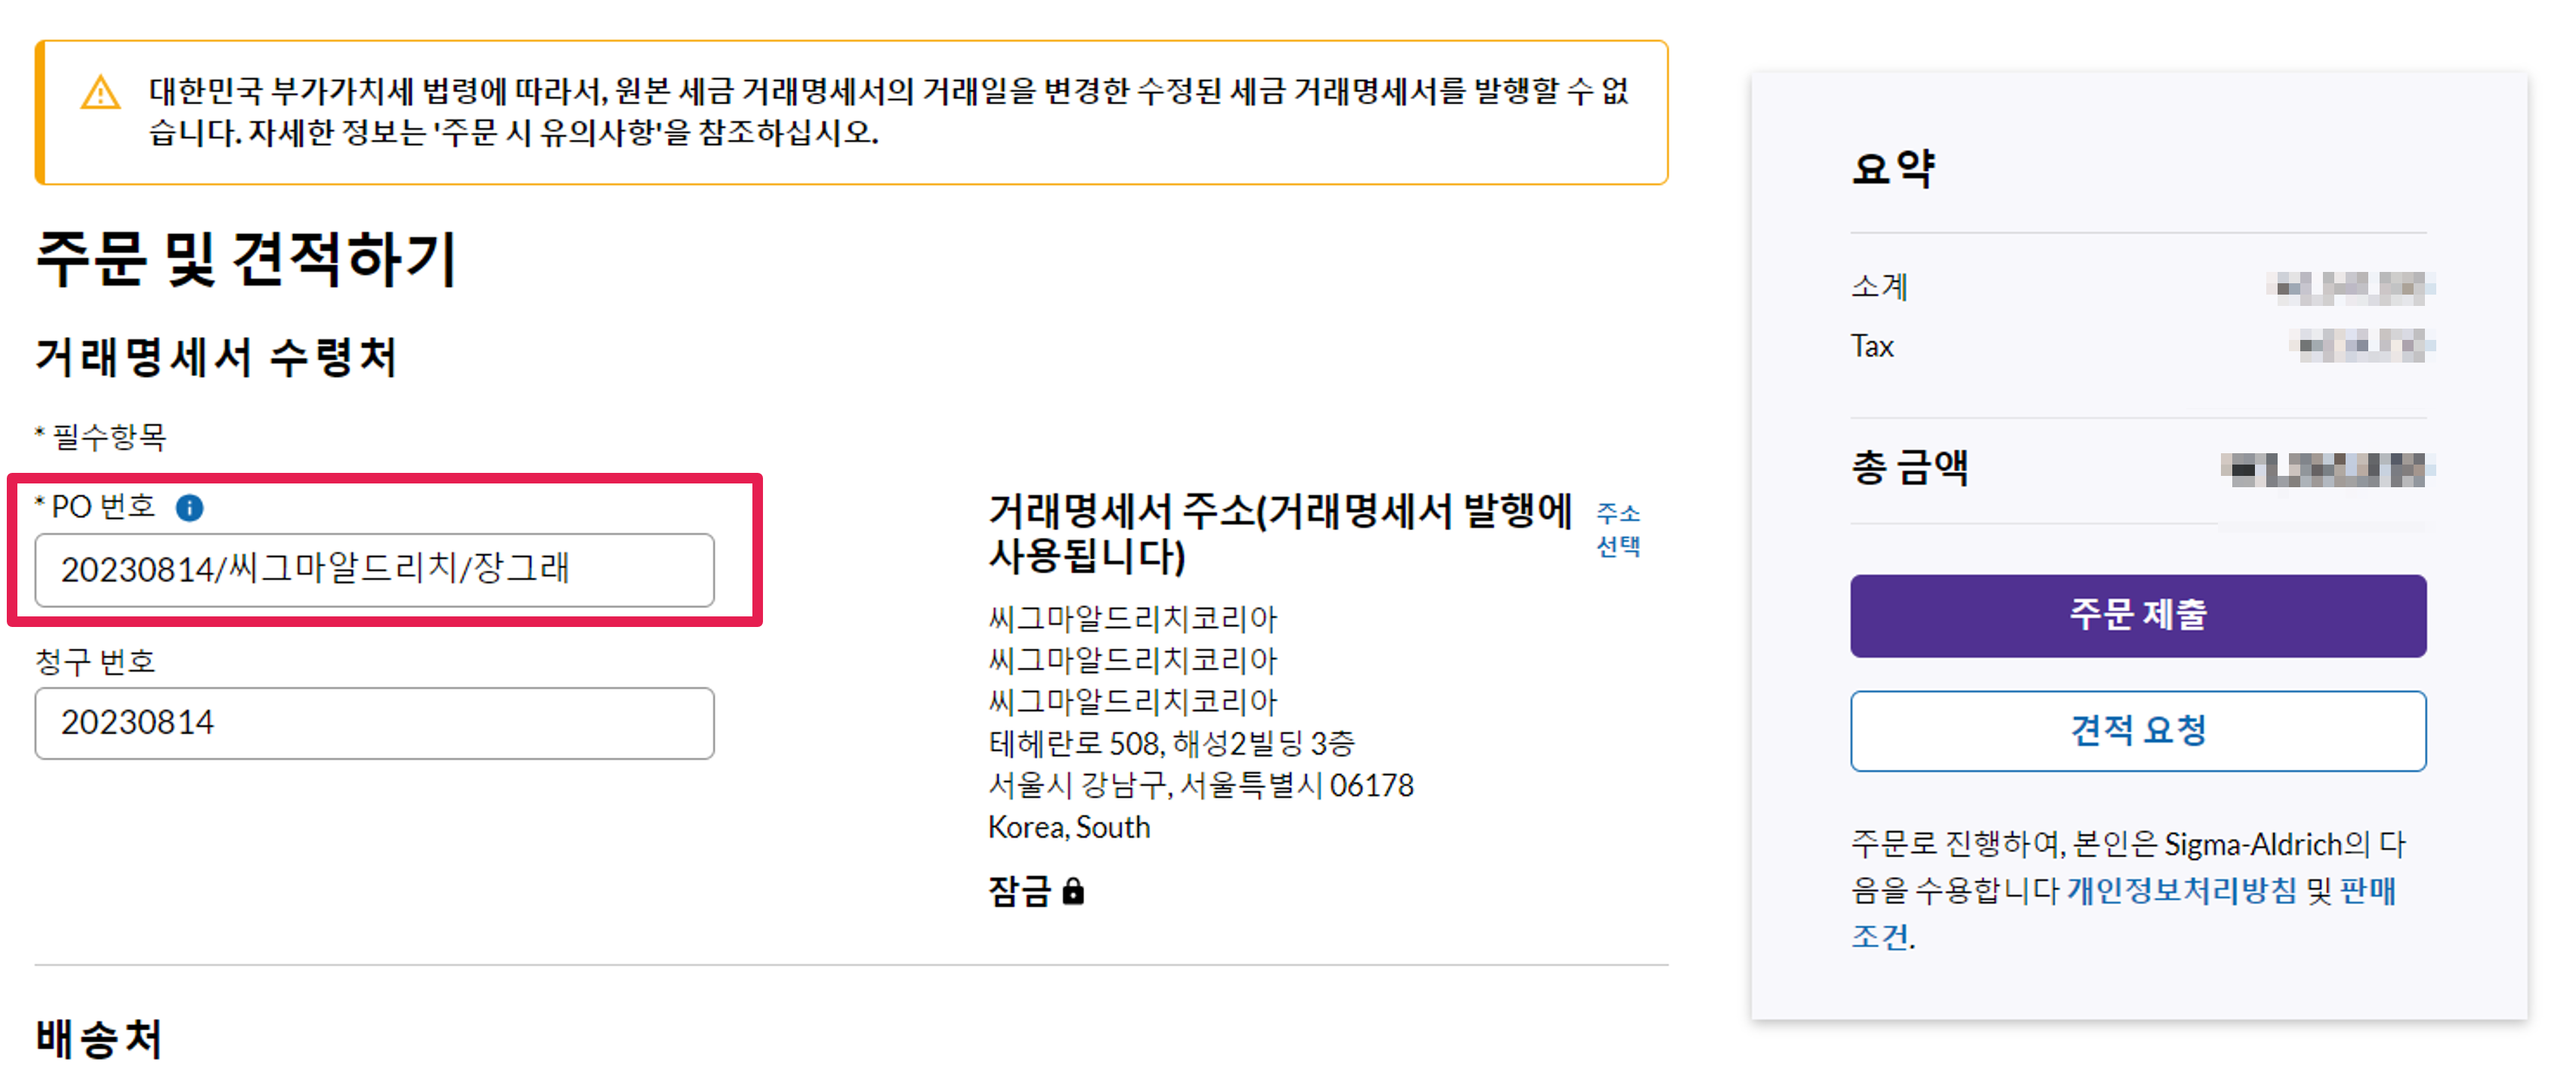Click the warning triangle icon in the notice
The height and width of the screenshot is (1087, 2576).
click(100, 95)
